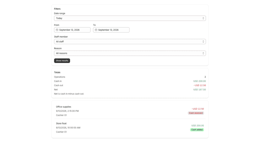Open the Staff member dropdown
The image size is (260, 146).
tap(130, 42)
